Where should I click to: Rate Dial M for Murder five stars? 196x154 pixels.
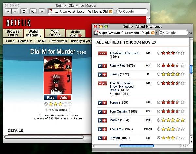click(x=70, y=104)
